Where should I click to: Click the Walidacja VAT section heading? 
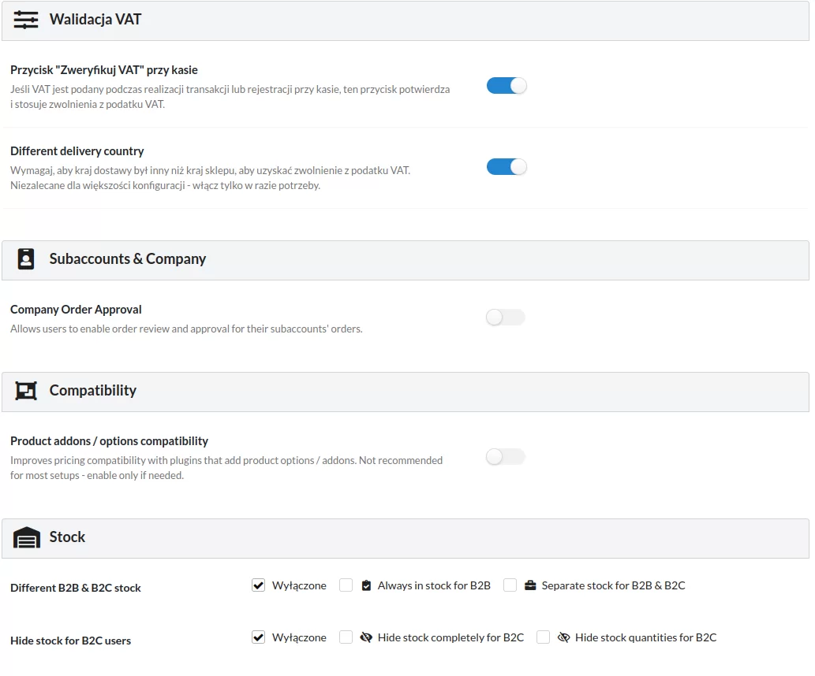click(95, 20)
